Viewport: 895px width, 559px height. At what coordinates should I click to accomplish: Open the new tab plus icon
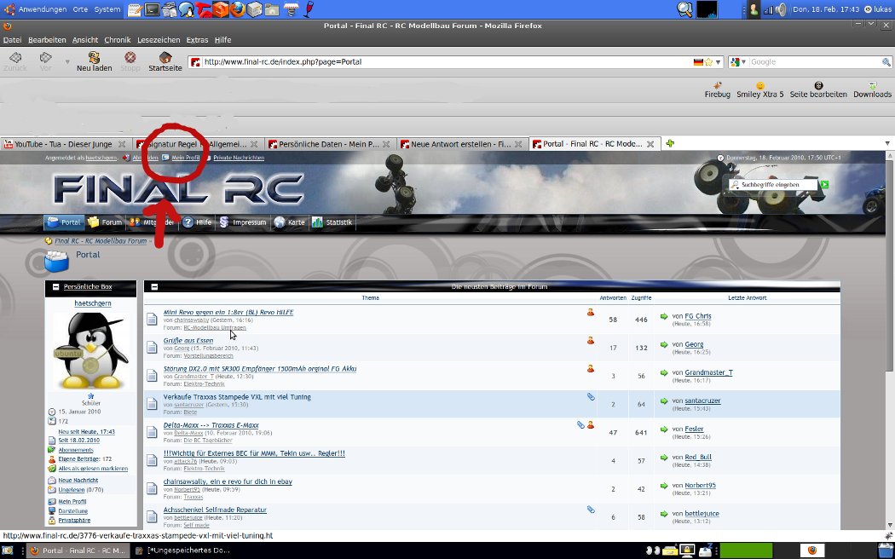point(670,144)
